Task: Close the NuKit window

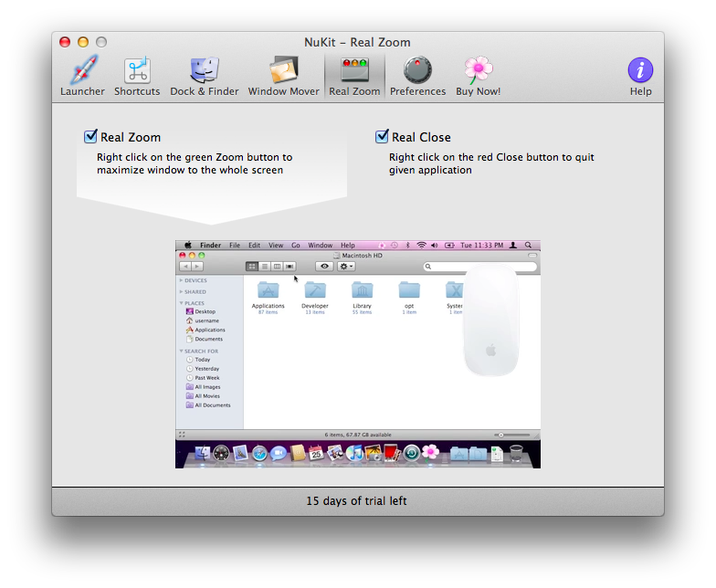Action: (x=65, y=42)
